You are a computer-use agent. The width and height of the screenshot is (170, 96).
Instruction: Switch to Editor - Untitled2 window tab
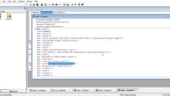106,90
